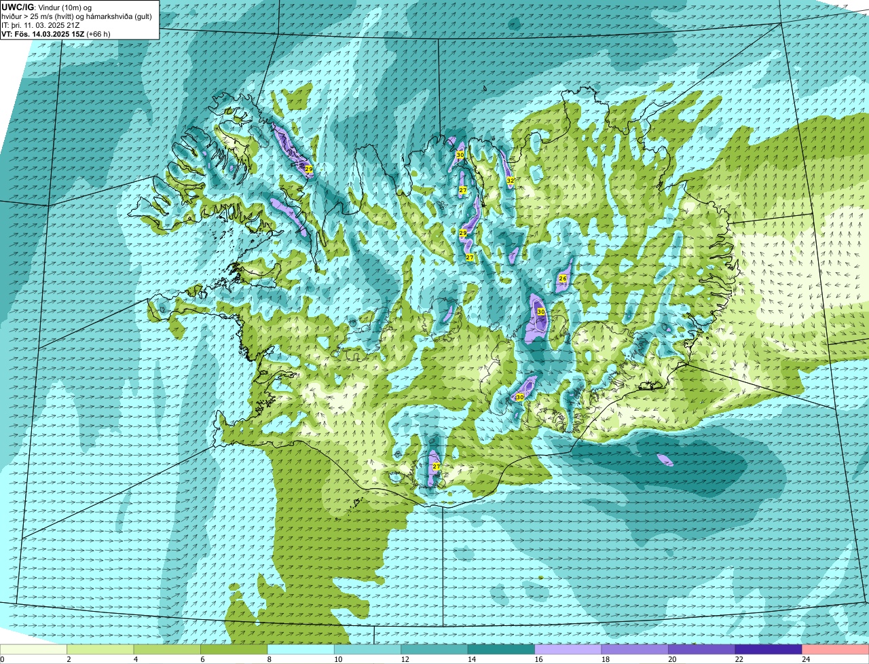Click the 0–2 m/s pale yellow legend swatch
This screenshot has height=664, width=869.
pyautogui.click(x=34, y=650)
